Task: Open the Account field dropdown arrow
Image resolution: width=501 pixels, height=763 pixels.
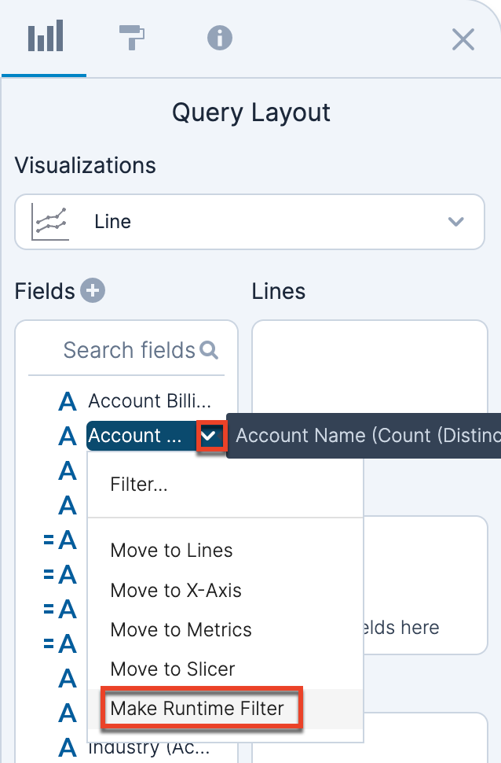Action: [210, 435]
